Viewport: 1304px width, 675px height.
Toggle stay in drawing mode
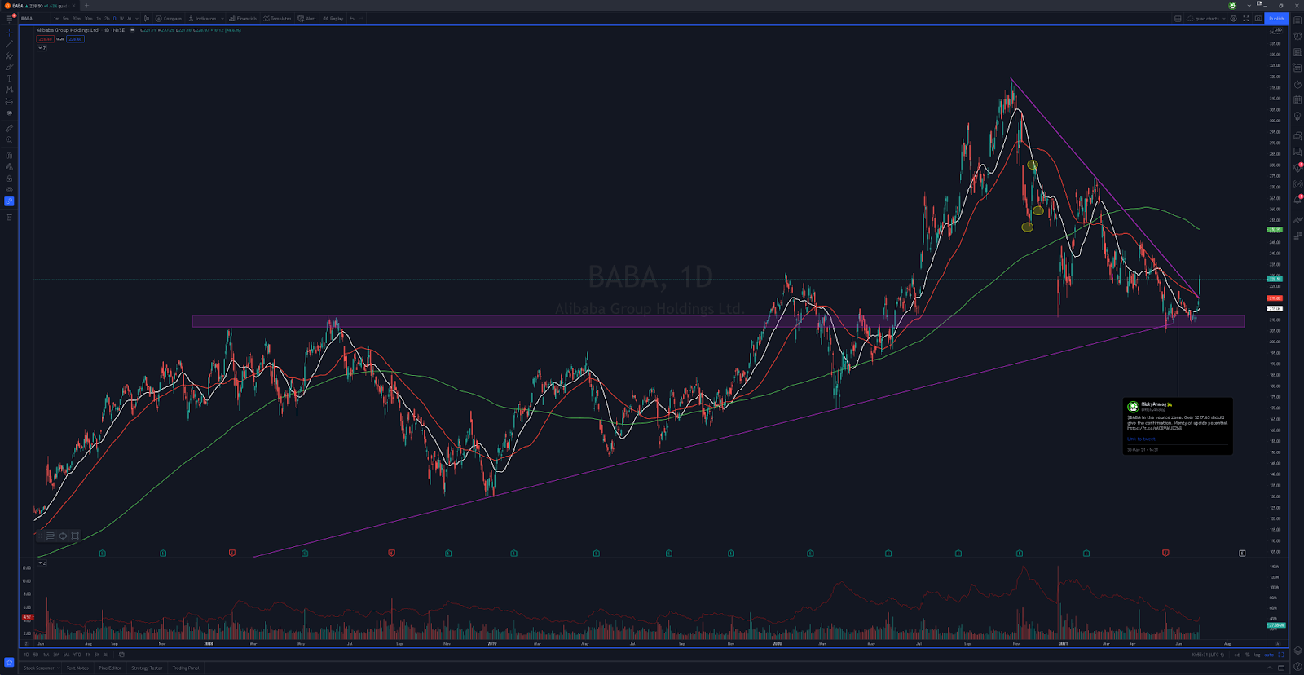point(9,167)
